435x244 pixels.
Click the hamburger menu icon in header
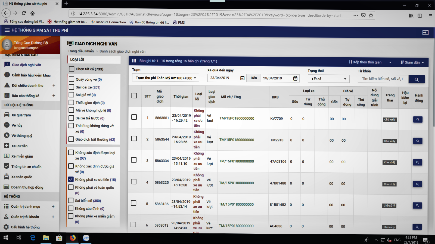(7, 30)
